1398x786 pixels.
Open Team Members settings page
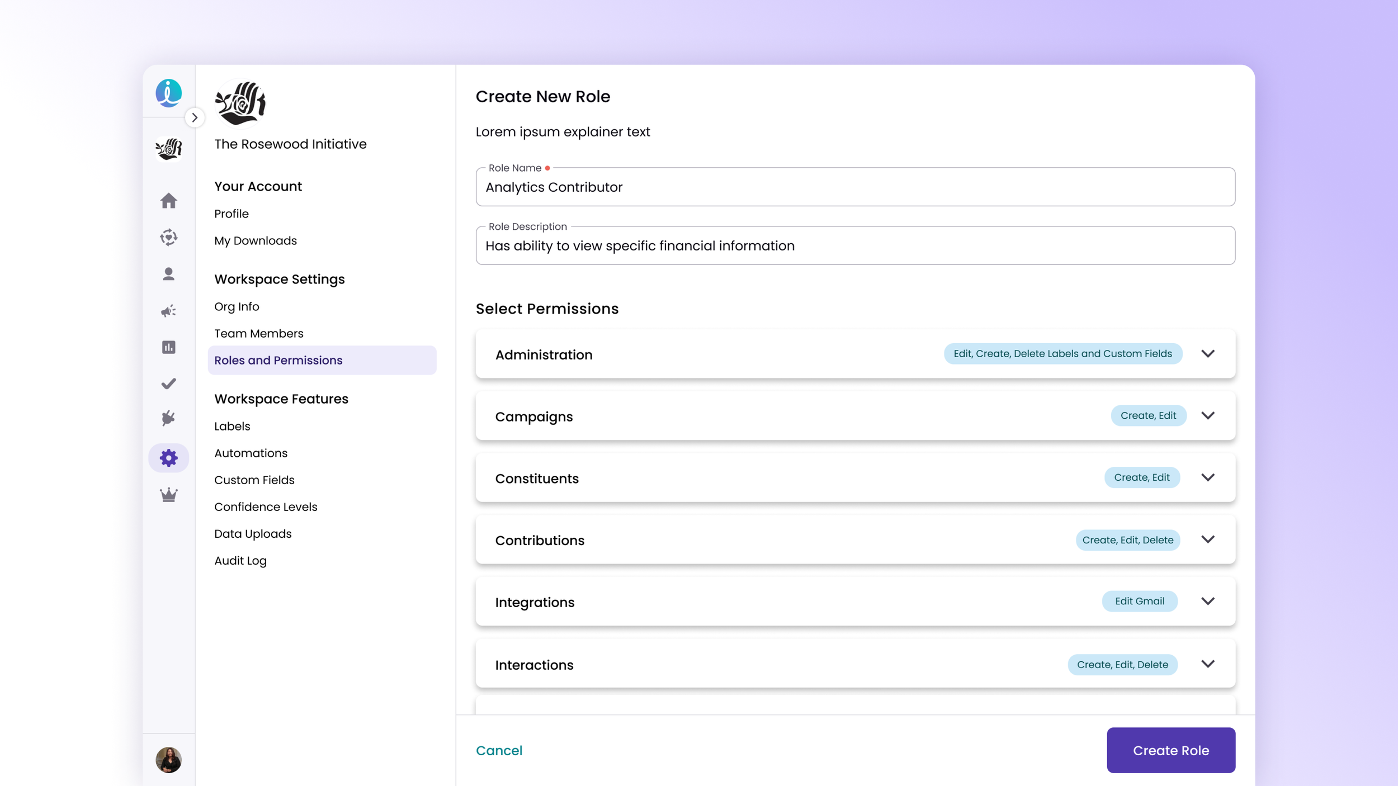[x=258, y=334]
